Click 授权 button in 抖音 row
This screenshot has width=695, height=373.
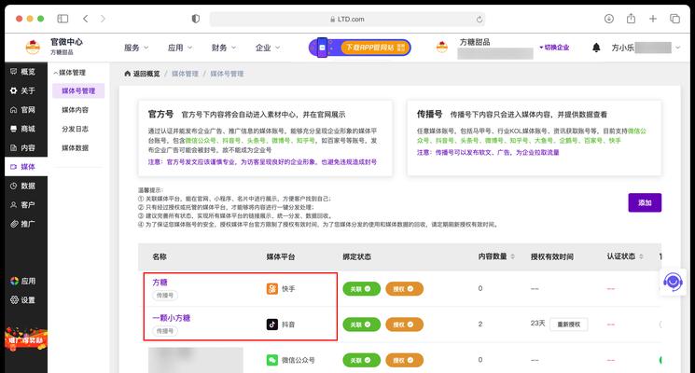[404, 325]
